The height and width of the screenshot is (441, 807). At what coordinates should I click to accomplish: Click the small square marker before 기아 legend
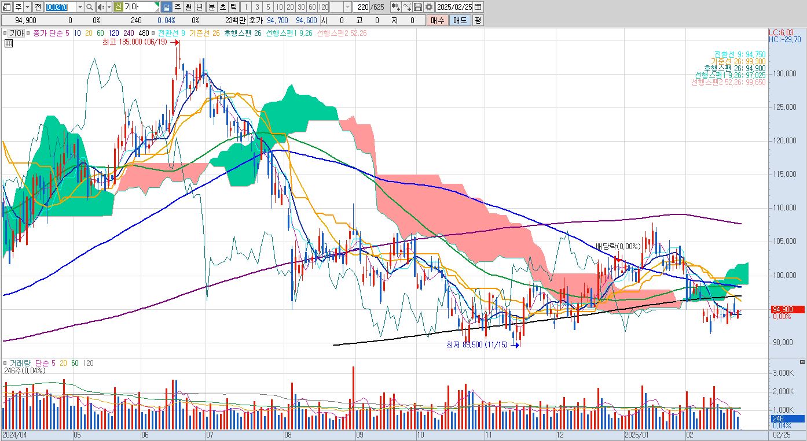(x=5, y=34)
